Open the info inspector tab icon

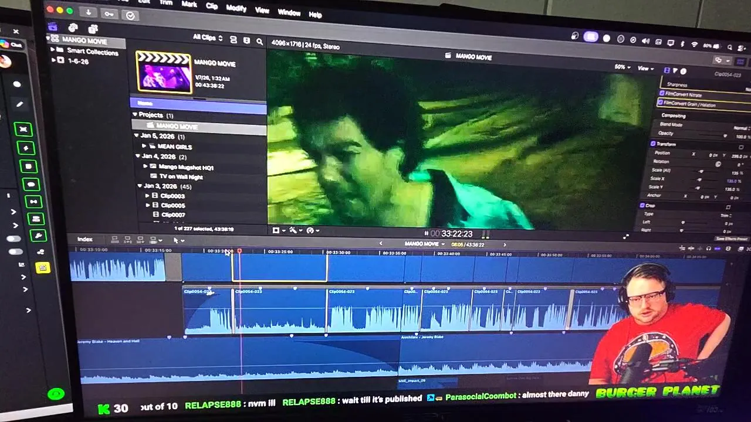click(683, 72)
